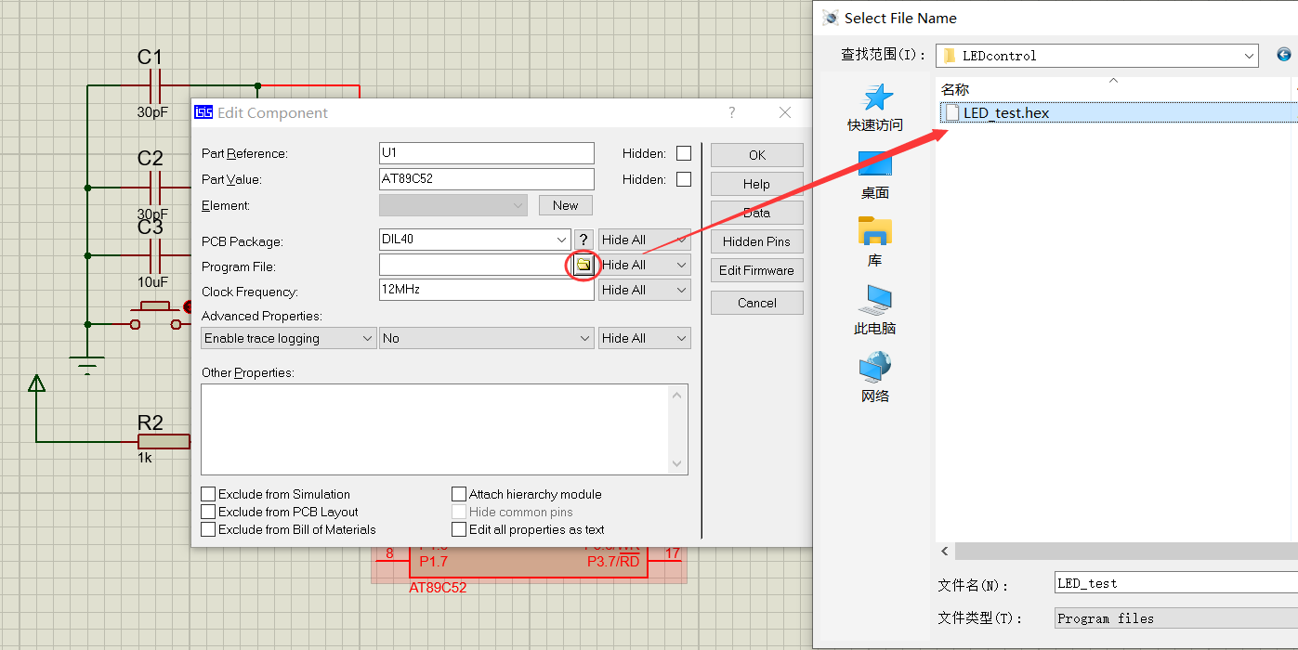Screen dimensions: 1298x650
Task: Enable Attach hierarchy module
Action: coord(459,494)
